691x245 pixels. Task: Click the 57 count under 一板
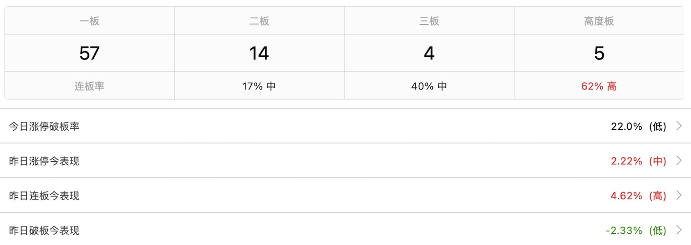pos(89,53)
